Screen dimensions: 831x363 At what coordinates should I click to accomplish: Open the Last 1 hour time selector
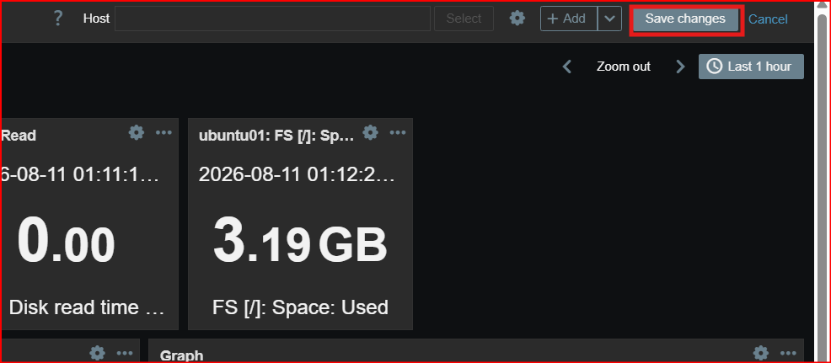tap(751, 67)
